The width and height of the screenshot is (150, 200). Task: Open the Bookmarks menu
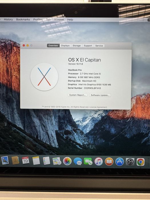(23, 19)
